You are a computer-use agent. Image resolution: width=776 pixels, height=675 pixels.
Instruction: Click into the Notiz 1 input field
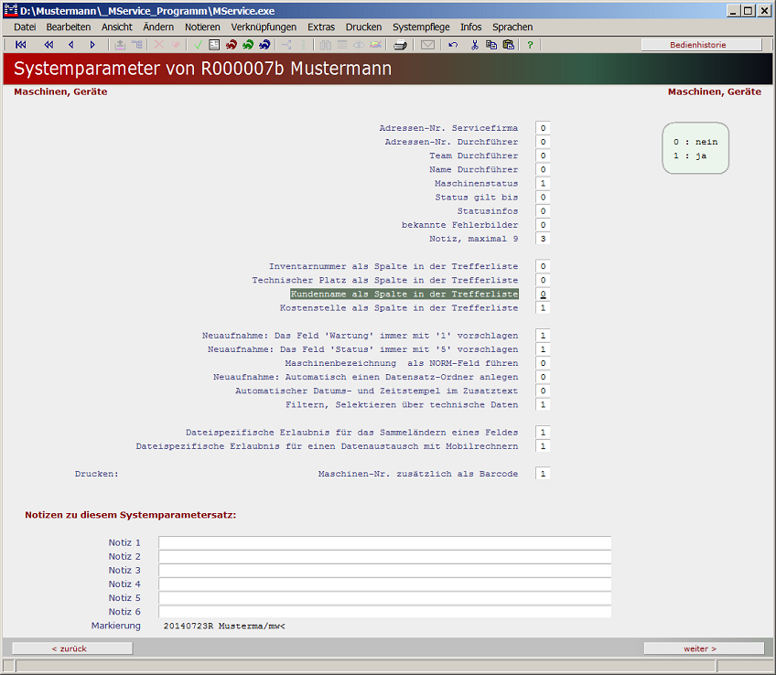[384, 542]
